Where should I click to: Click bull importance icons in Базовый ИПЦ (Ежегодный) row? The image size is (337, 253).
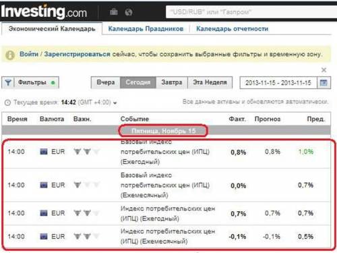click(x=86, y=152)
